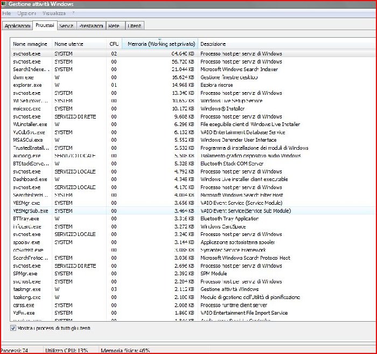This screenshot has height=354, width=377.
Task: Select the taskeng.exe process
Action: [193, 297]
